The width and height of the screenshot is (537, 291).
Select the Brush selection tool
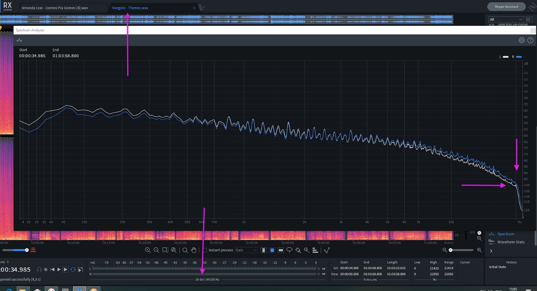[298, 250]
